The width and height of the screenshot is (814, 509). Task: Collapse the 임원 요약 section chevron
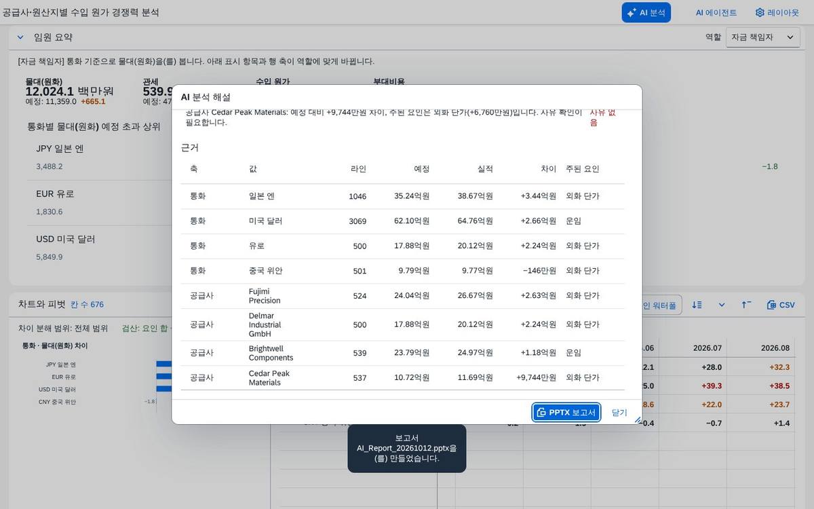coord(20,37)
